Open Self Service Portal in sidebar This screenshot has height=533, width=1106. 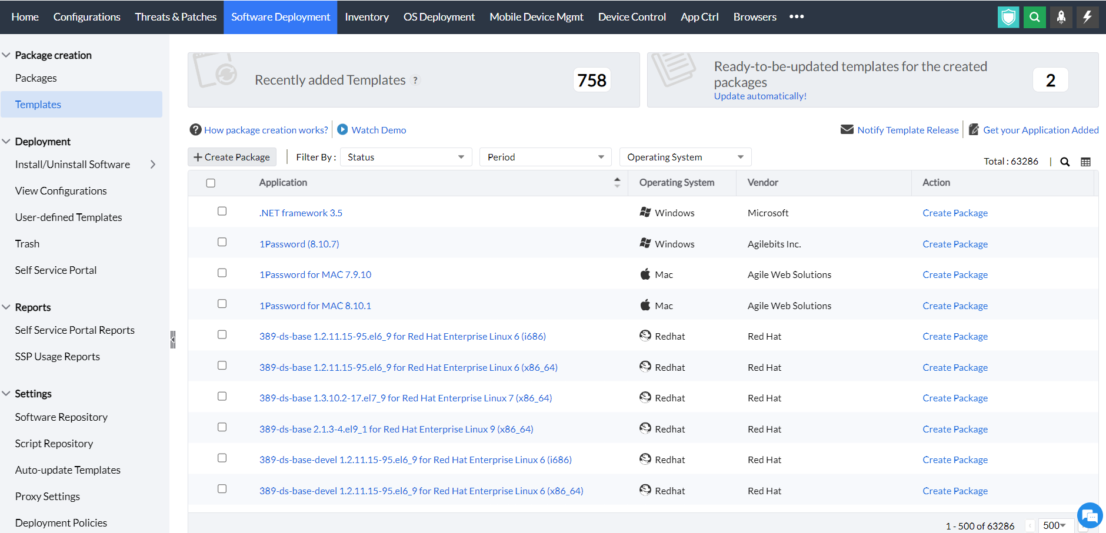coord(56,270)
